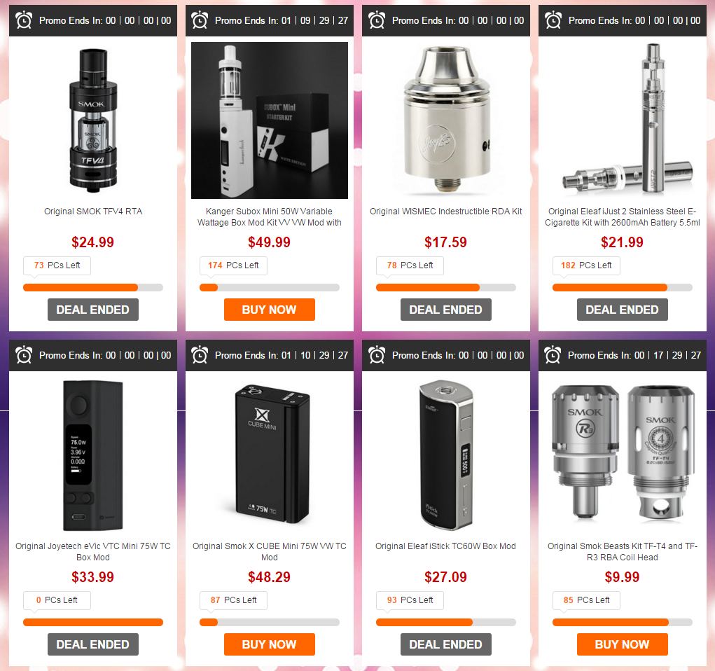Click BUY NOW for Smok Beasts Kit $9.99
715x671 pixels.
point(622,644)
